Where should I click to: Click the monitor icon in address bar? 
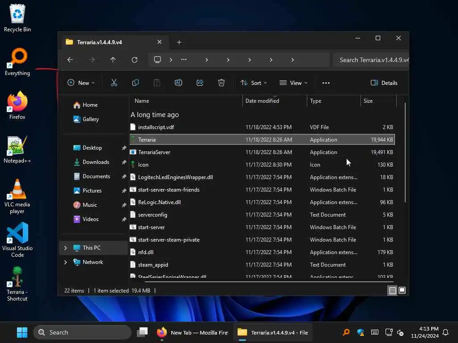coord(157,60)
